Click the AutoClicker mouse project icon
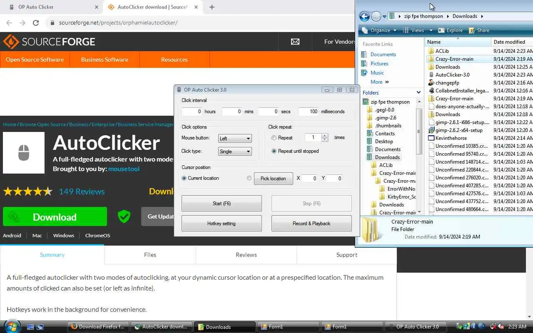Image resolution: width=533 pixels, height=333 pixels. 24,153
